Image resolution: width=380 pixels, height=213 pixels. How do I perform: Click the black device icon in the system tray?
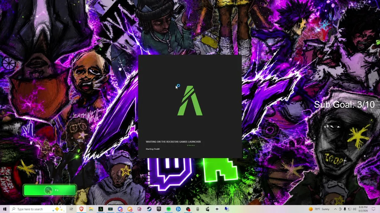point(345,209)
